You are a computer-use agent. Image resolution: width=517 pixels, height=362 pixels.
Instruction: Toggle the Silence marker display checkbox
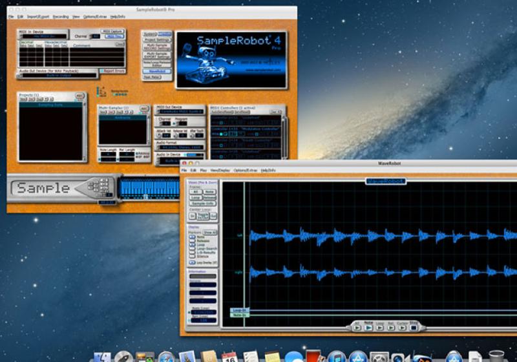point(192,255)
